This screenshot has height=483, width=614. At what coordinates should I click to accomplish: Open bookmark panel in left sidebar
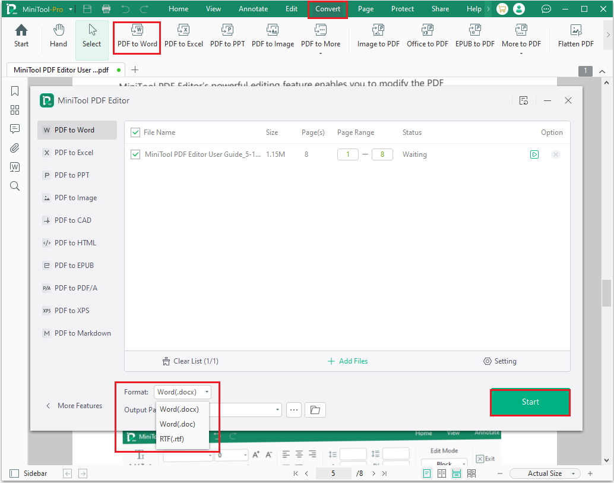15,91
